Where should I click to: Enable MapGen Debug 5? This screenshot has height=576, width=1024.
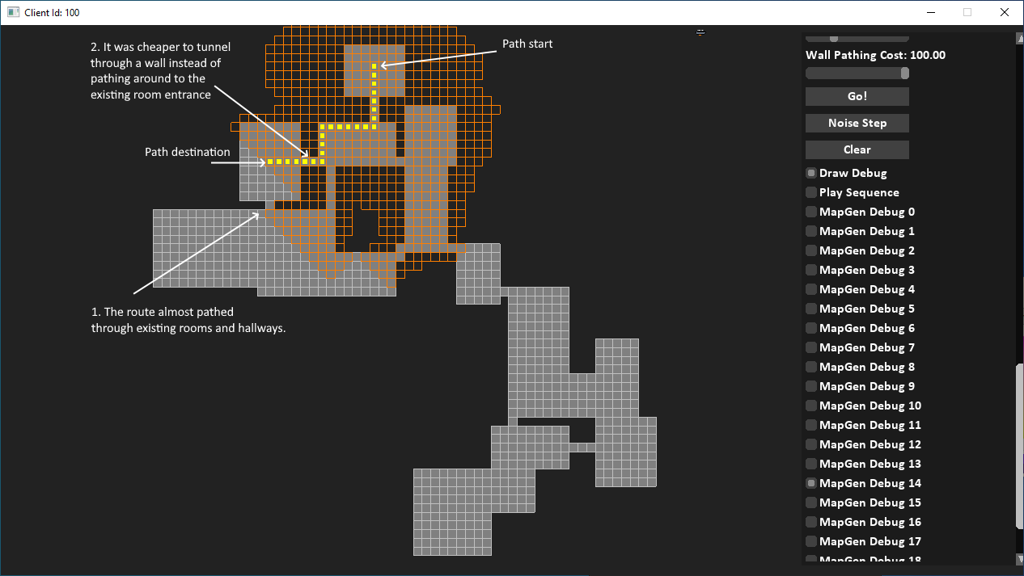pyautogui.click(x=810, y=308)
